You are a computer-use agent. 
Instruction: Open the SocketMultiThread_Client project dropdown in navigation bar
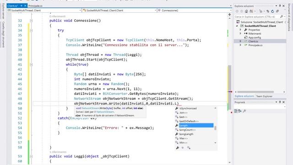[x=80, y=11]
